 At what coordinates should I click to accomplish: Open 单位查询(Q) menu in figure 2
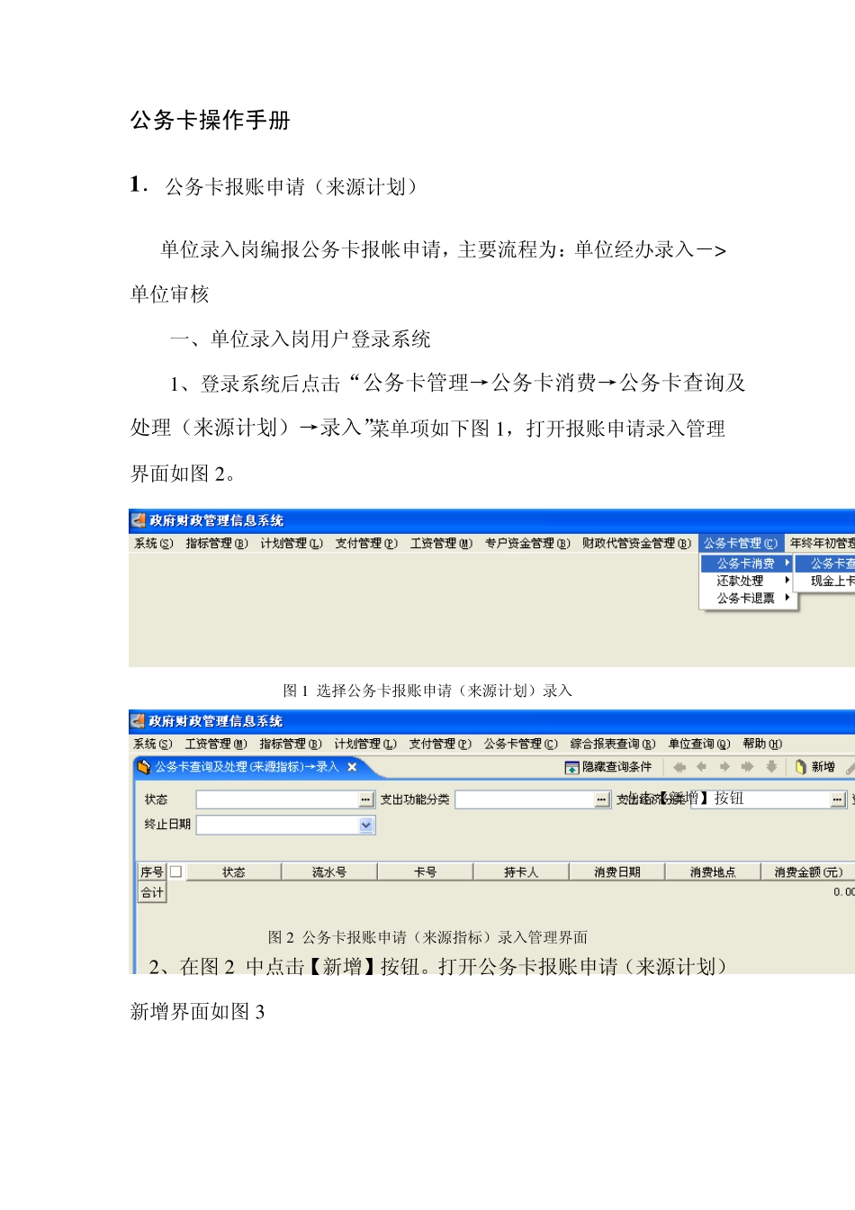(699, 745)
